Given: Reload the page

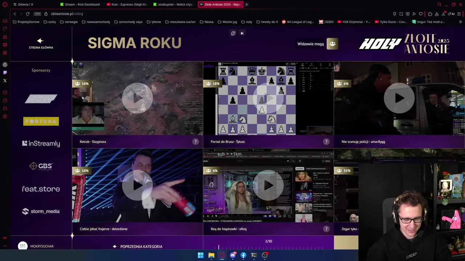Looking at the screenshot, I should click(x=28, y=14).
